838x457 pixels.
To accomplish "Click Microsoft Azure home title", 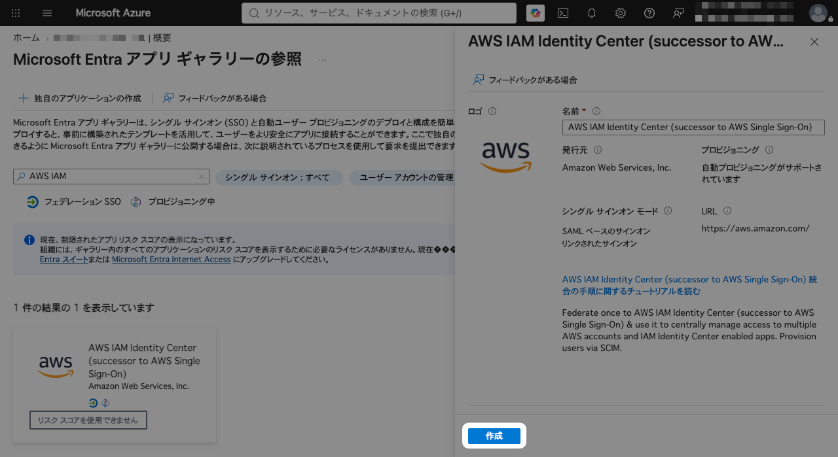I will 113,13.
